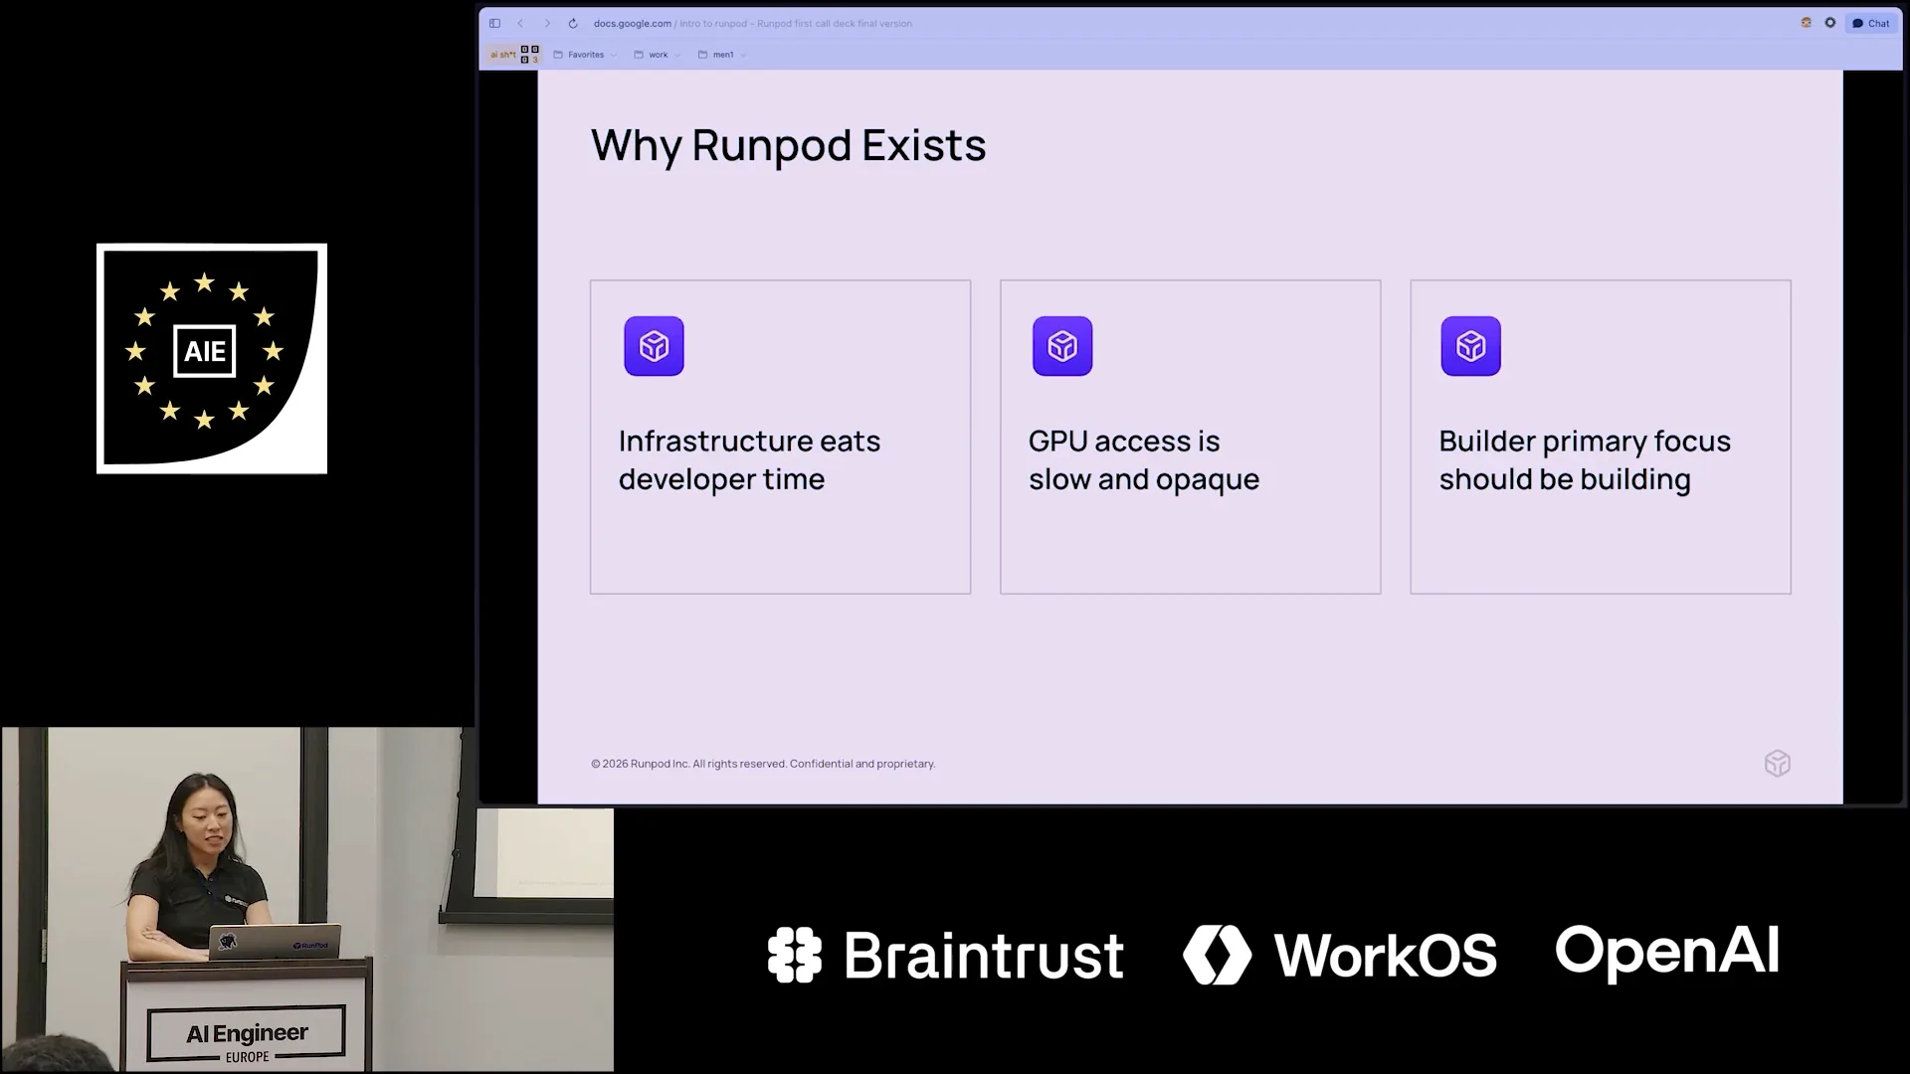
Task: Select the 'ai sh*t' tab group
Action: click(x=503, y=55)
